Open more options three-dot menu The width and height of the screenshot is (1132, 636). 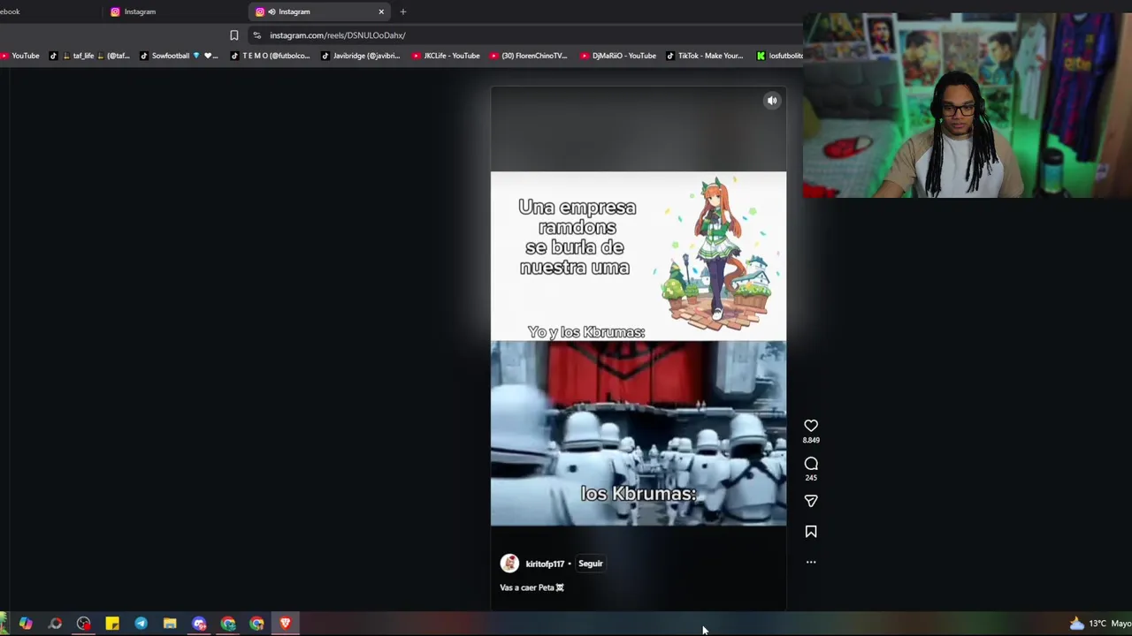(x=811, y=562)
